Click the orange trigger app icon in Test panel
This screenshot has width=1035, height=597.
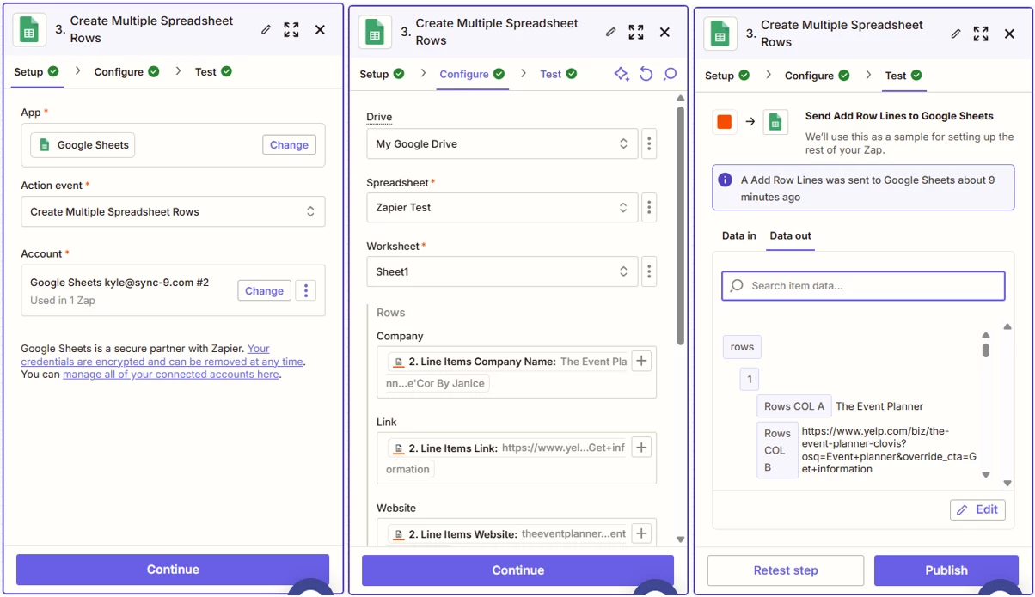(x=725, y=122)
